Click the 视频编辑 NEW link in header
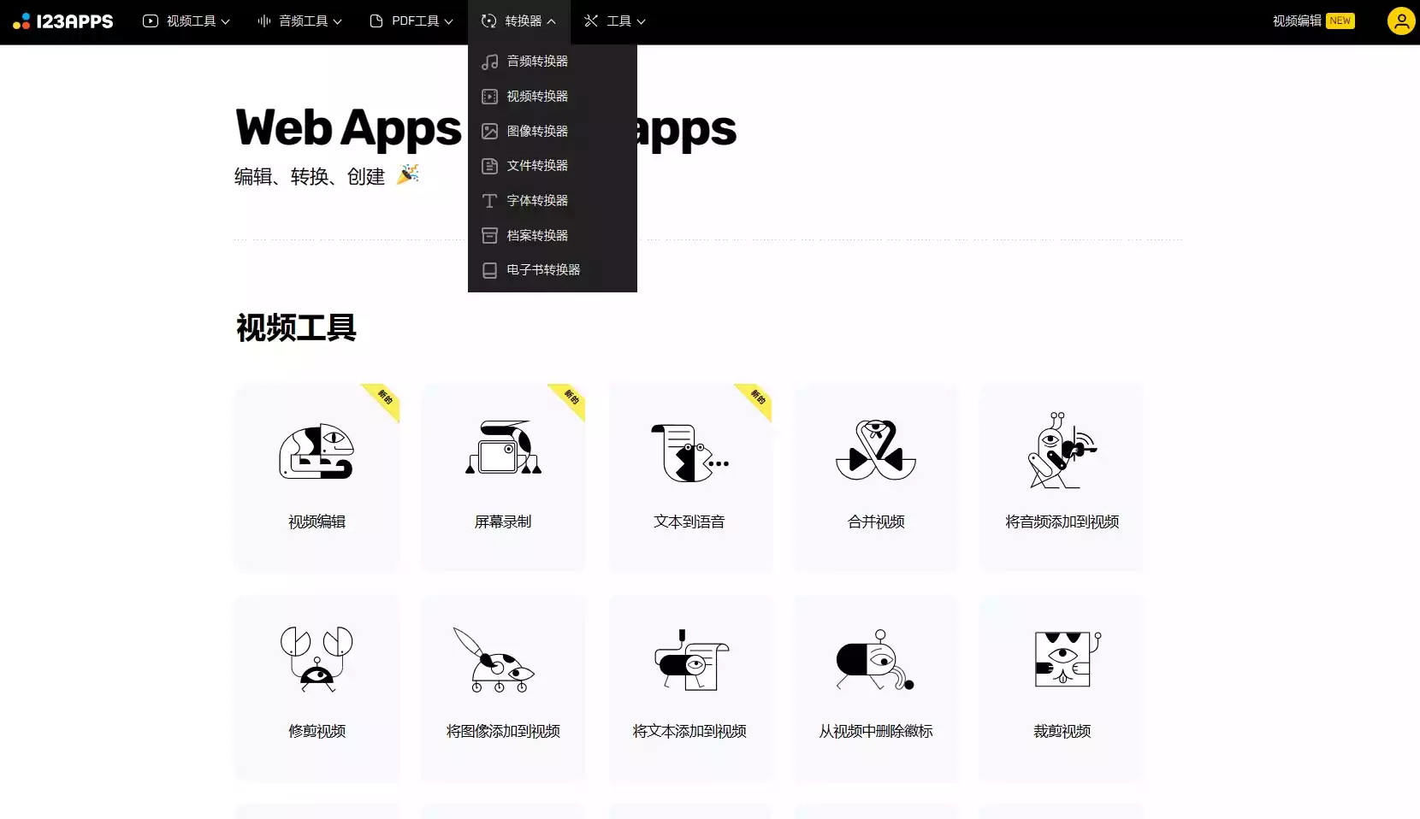Screen dimensions: 1420x819 (1313, 21)
